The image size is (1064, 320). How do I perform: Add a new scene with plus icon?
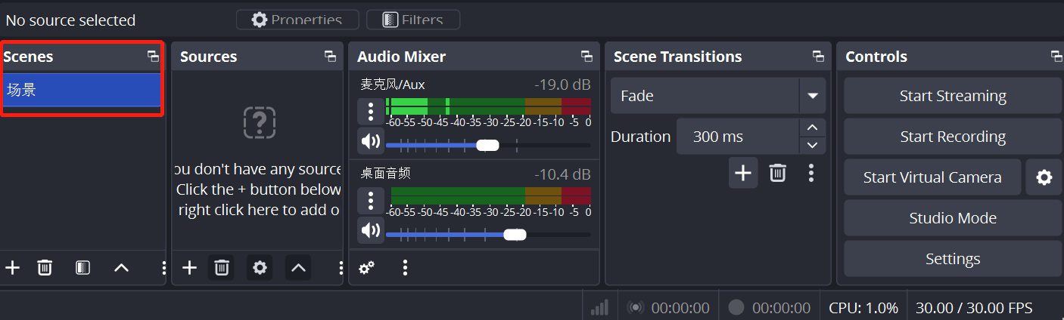point(12,268)
